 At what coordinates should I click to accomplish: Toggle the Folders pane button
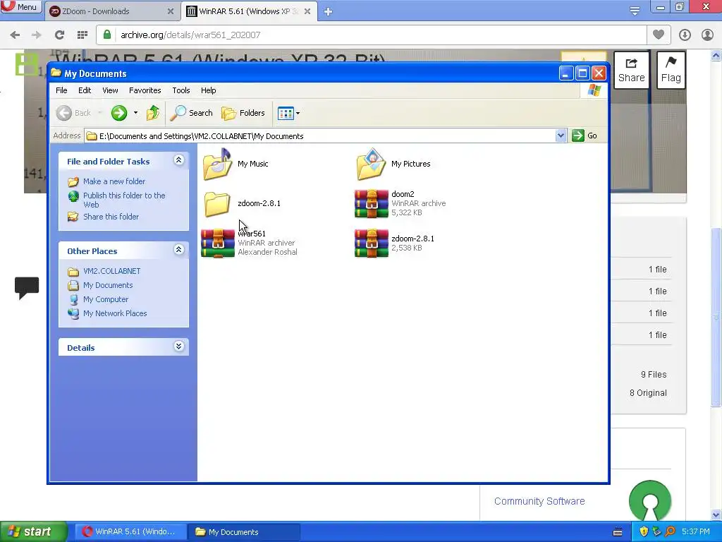tap(243, 113)
